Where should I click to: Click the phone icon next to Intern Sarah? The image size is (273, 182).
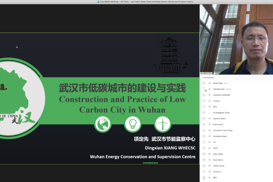pos(209,124)
